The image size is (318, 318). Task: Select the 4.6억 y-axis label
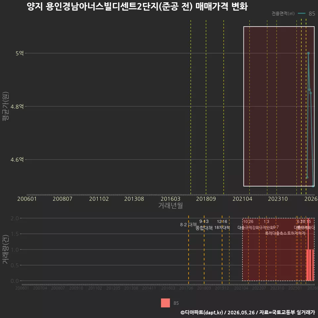coord(17,159)
